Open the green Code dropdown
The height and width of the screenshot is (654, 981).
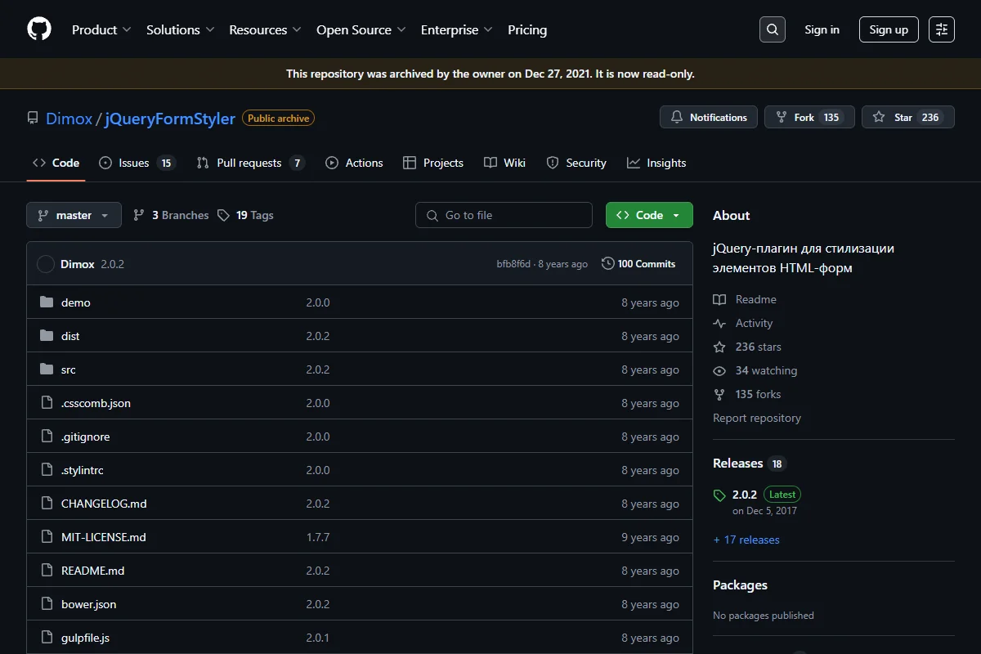[x=649, y=215]
